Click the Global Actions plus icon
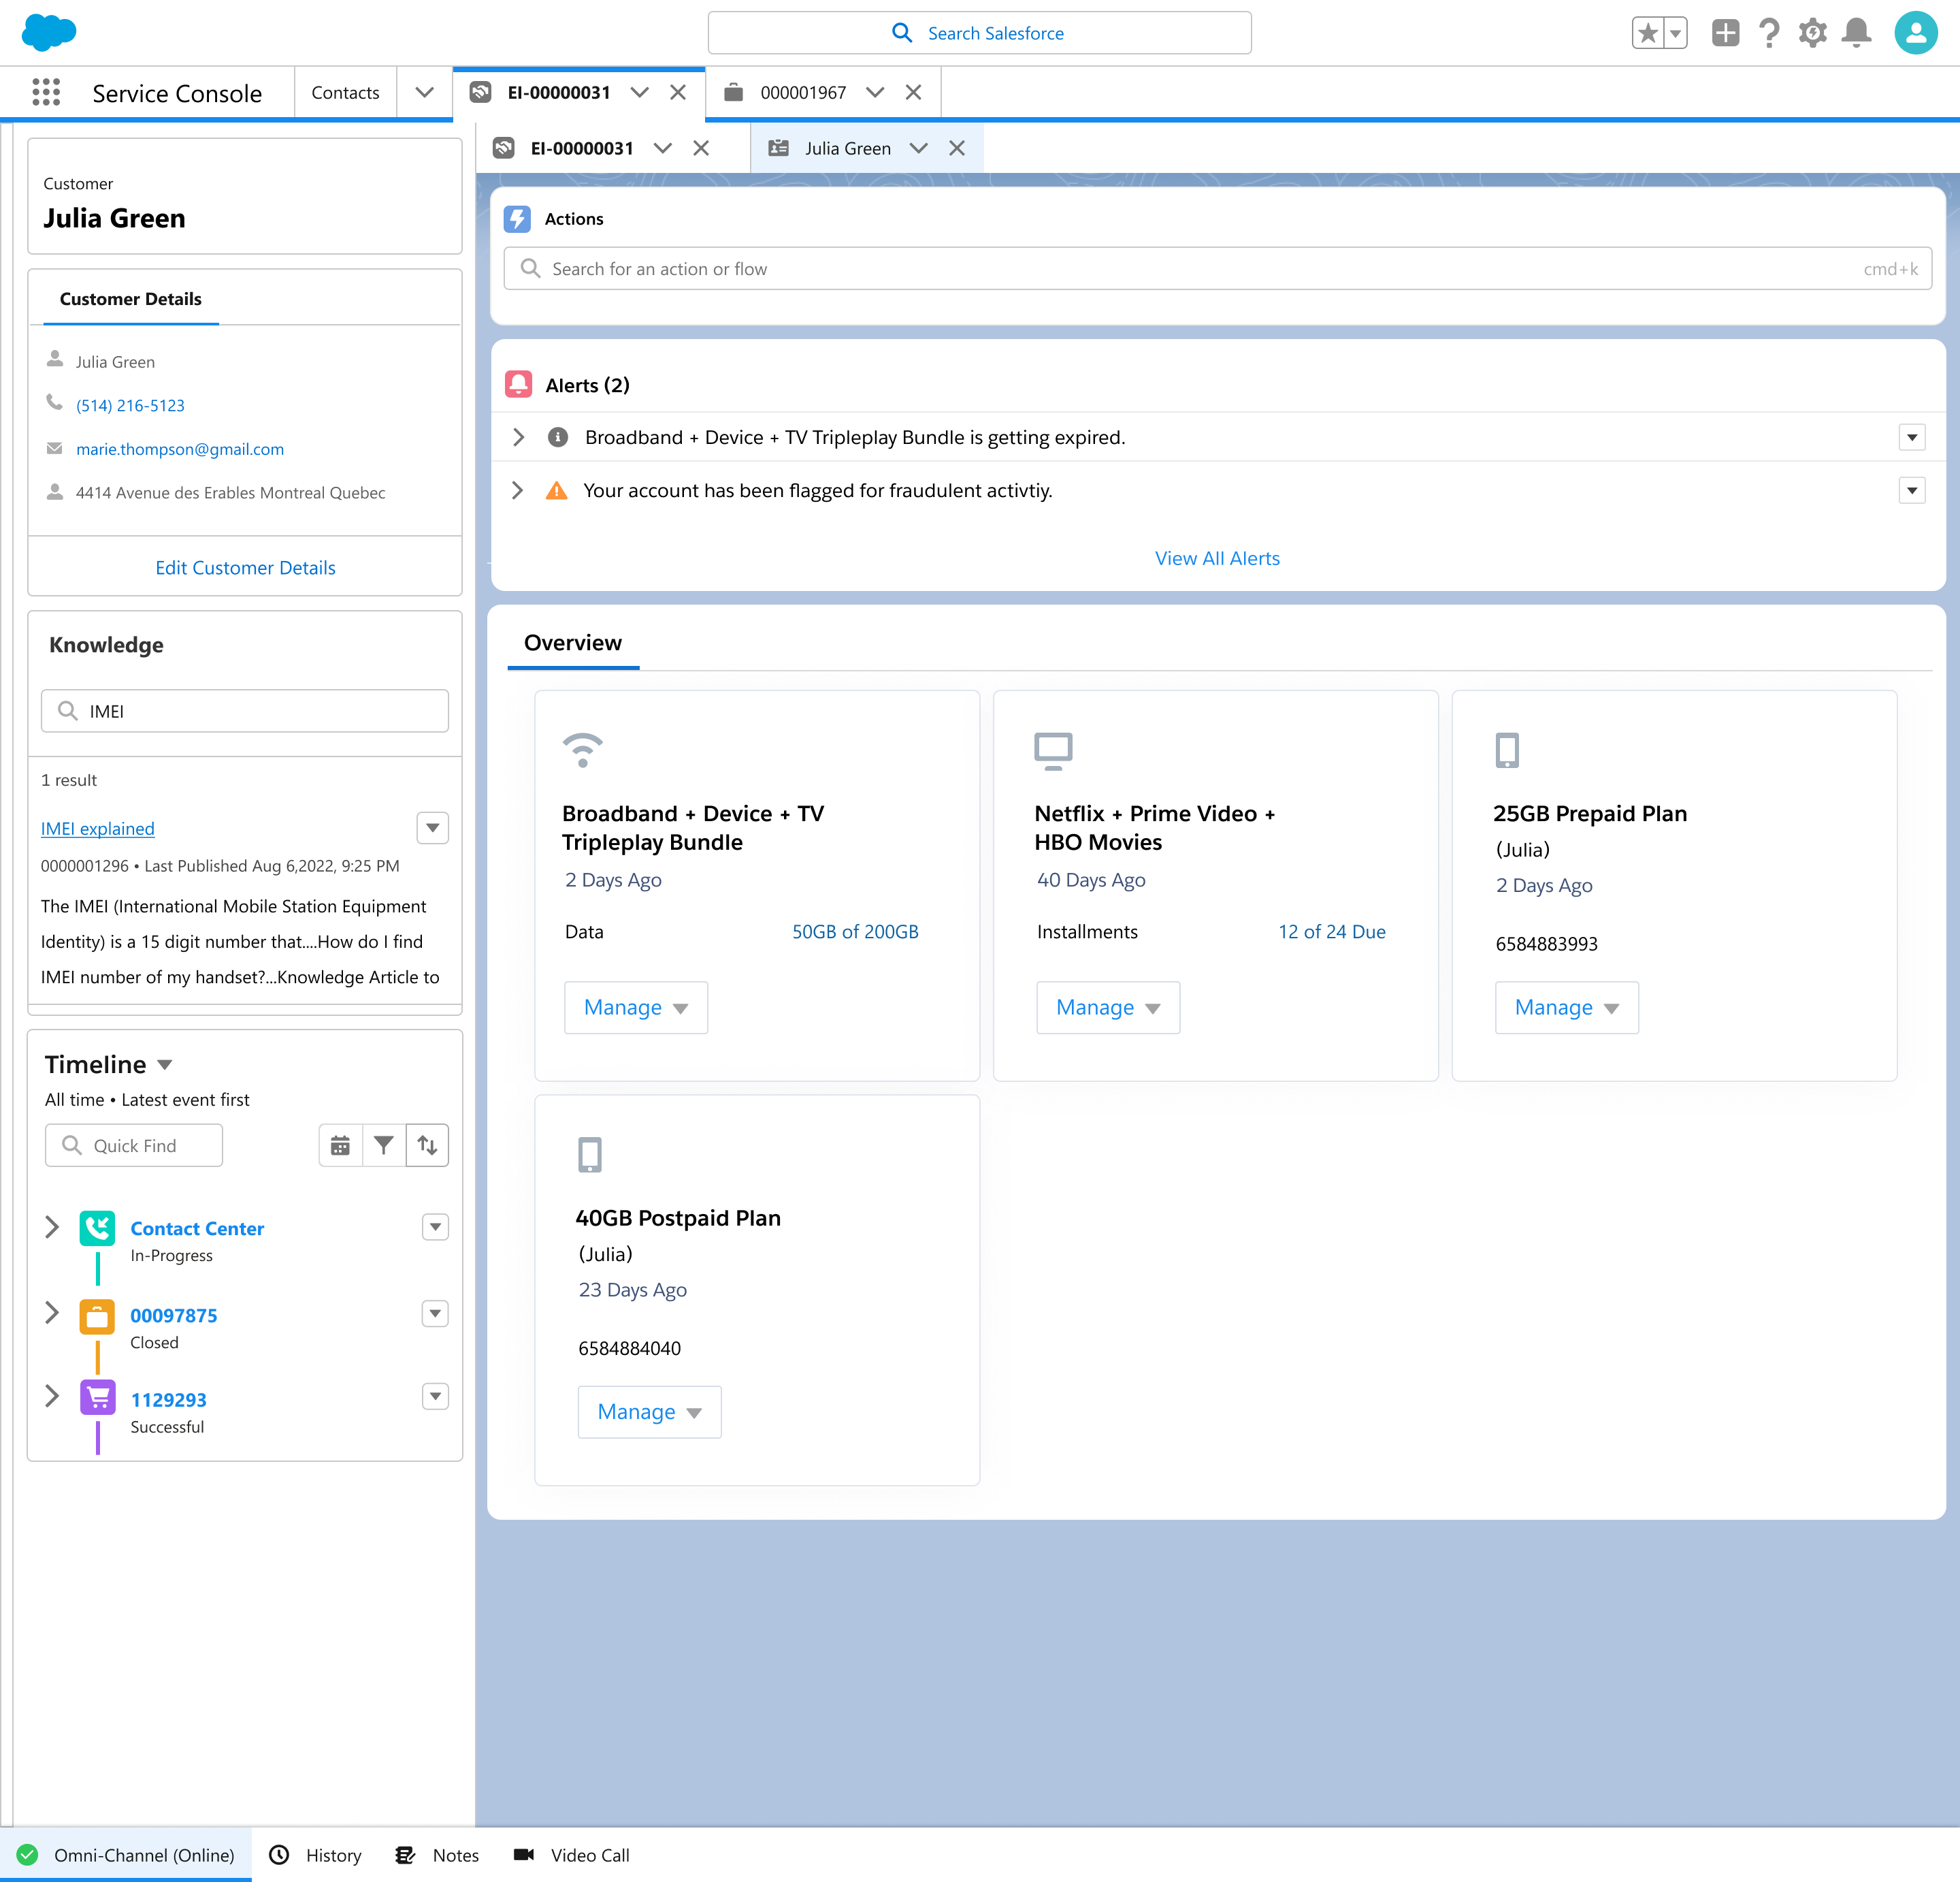Viewport: 1960px width, 1882px height. click(x=1725, y=33)
